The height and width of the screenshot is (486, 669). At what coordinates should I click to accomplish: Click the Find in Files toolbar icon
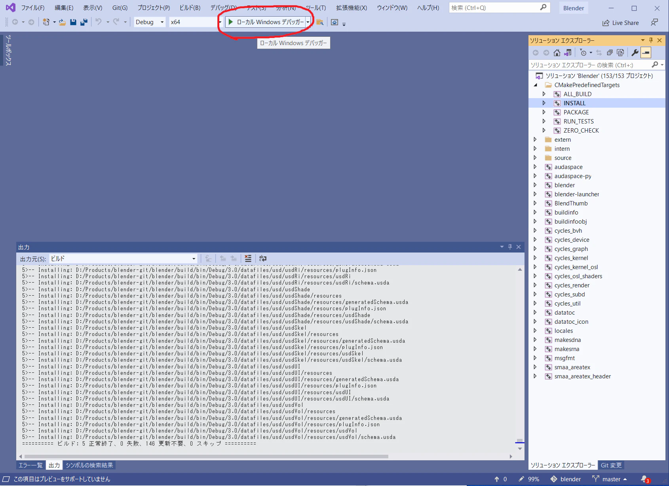tap(320, 22)
